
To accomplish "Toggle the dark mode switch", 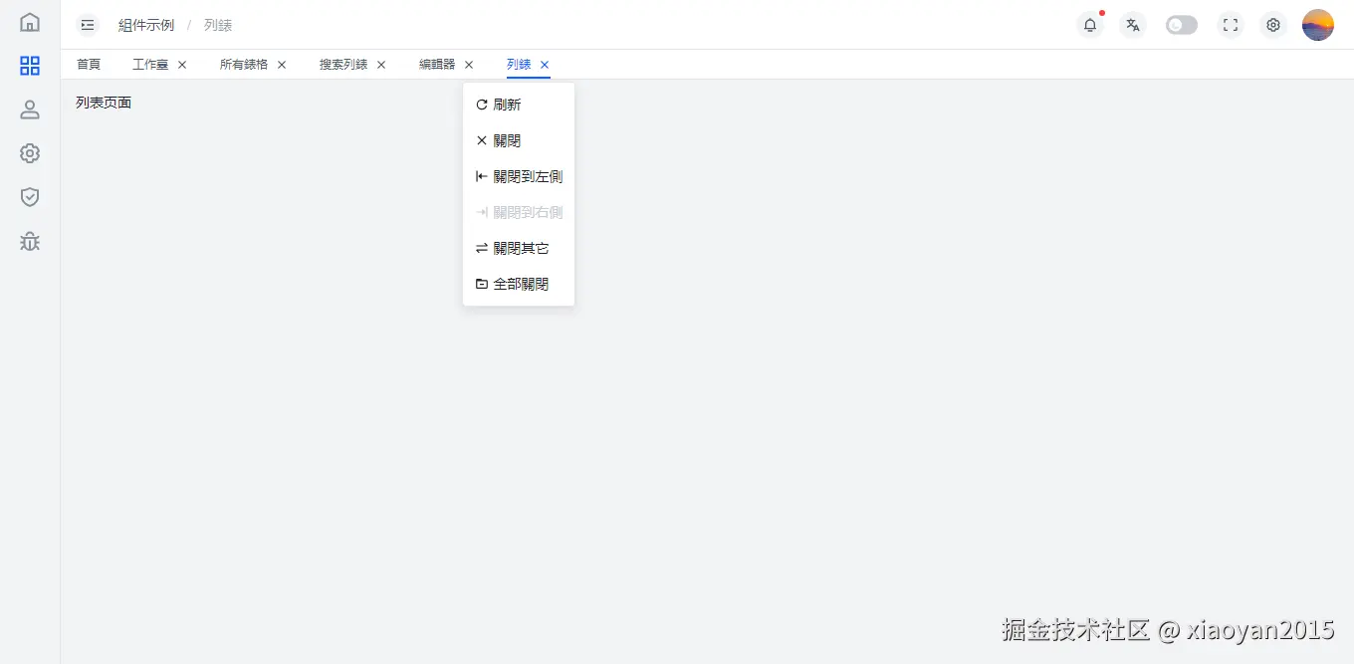I will (1182, 25).
